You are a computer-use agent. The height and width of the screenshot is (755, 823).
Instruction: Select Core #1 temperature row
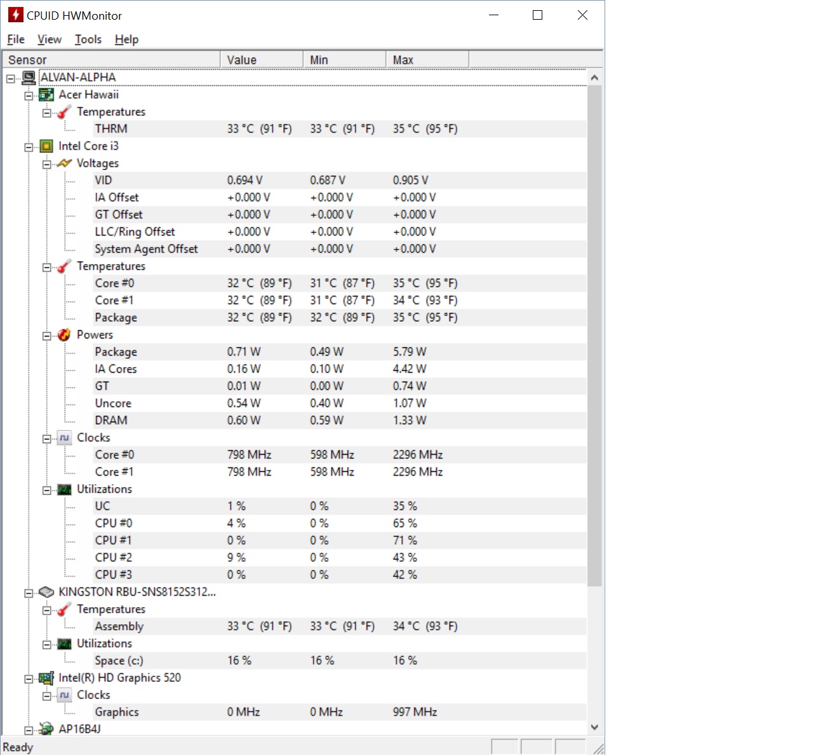point(340,300)
